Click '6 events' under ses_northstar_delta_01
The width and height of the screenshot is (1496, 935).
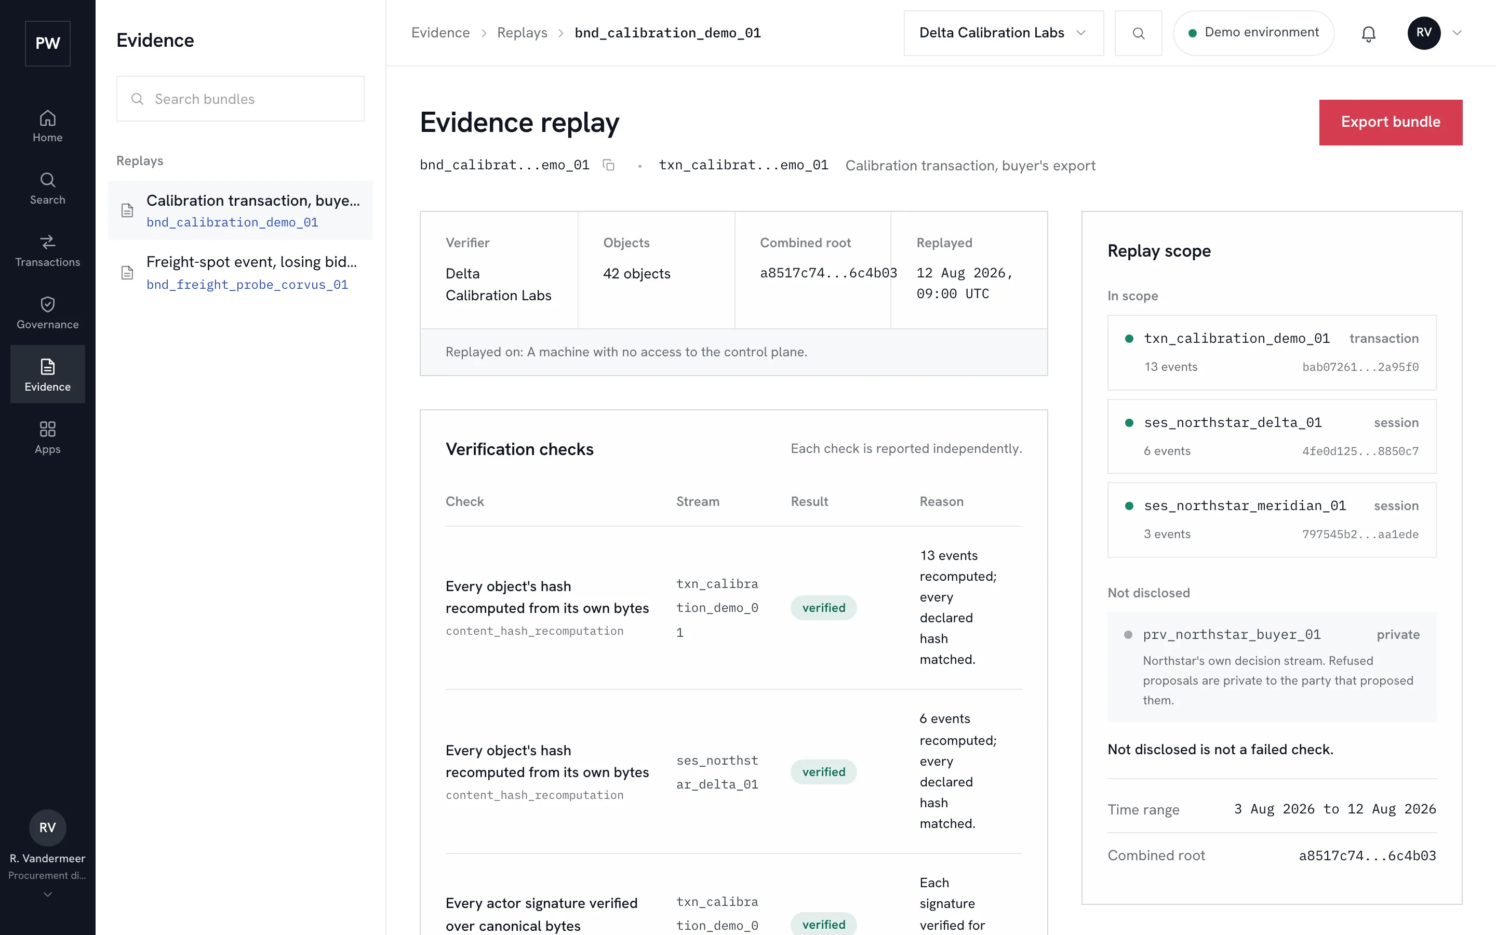(1167, 451)
